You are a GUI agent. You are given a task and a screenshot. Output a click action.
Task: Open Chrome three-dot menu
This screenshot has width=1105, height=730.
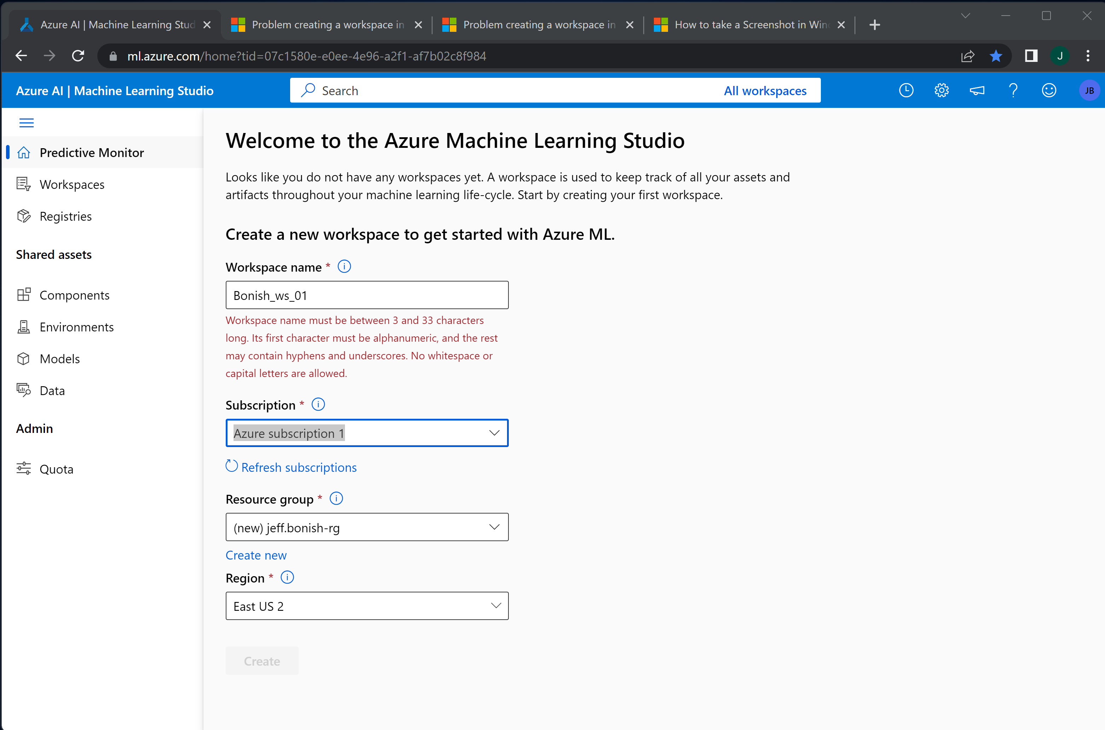click(x=1088, y=56)
